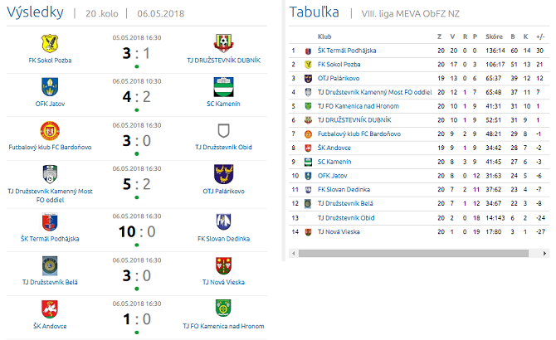556x340 pixels.
Task: Click the FK Sokol Pozba club crest
Action: click(50, 42)
